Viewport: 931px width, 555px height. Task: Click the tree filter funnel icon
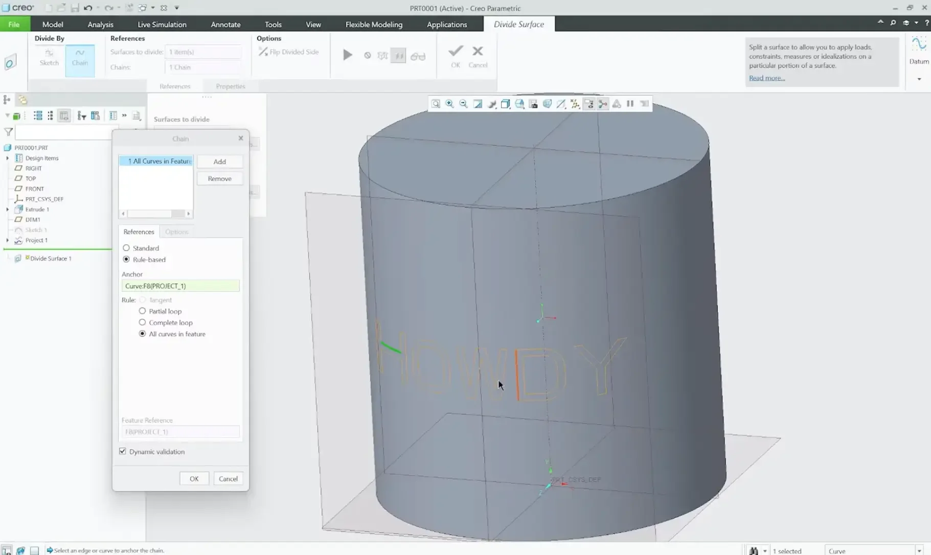[x=8, y=132]
